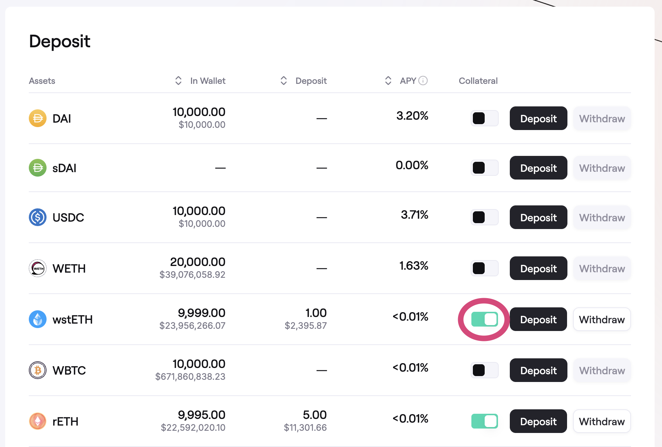Click the WBTC token icon
662x447 pixels.
tap(38, 371)
